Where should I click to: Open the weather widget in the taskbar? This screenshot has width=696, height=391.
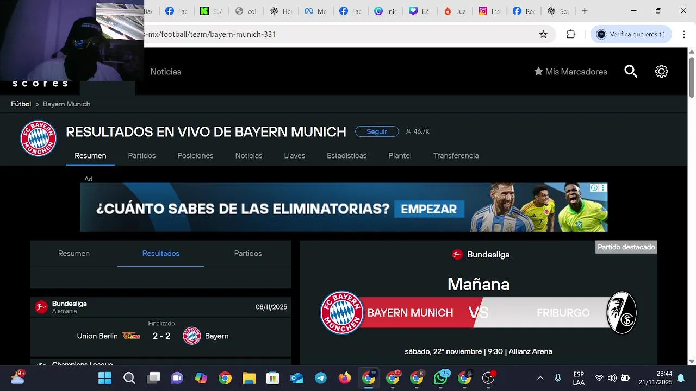18,377
